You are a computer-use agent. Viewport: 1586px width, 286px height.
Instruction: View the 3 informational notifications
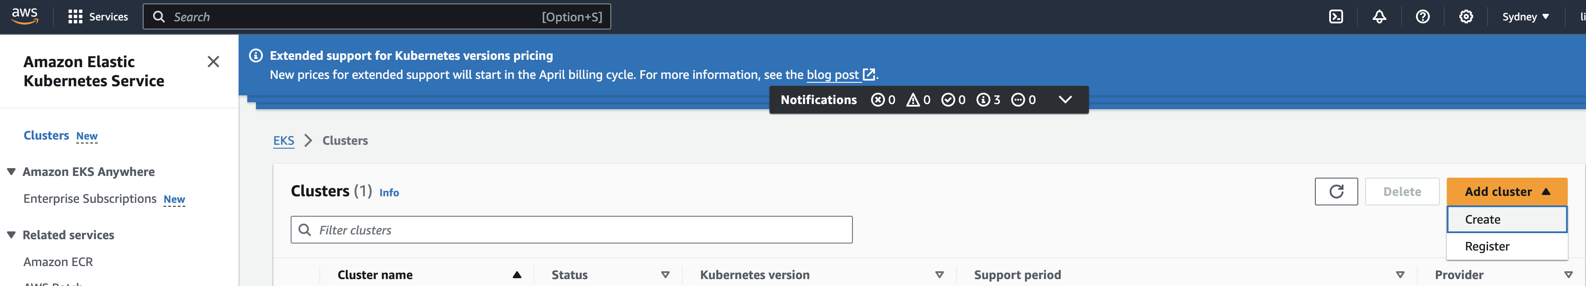pos(987,100)
